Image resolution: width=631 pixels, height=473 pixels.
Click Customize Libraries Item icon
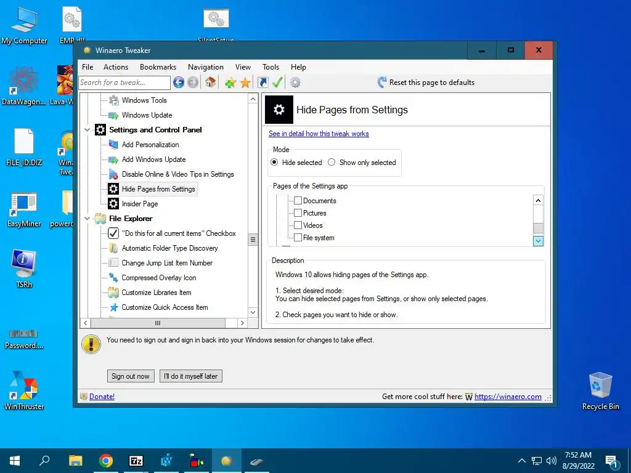pyautogui.click(x=114, y=293)
